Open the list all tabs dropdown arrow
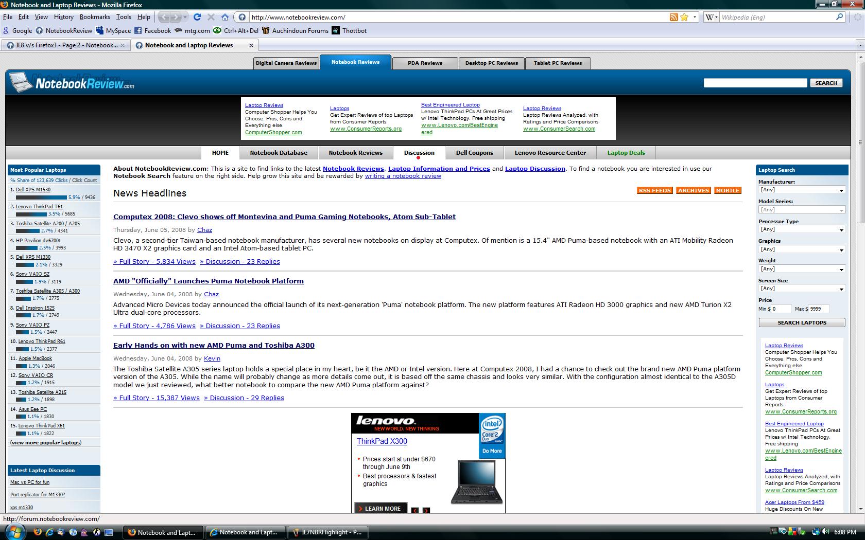This screenshot has width=865, height=540. click(x=860, y=45)
